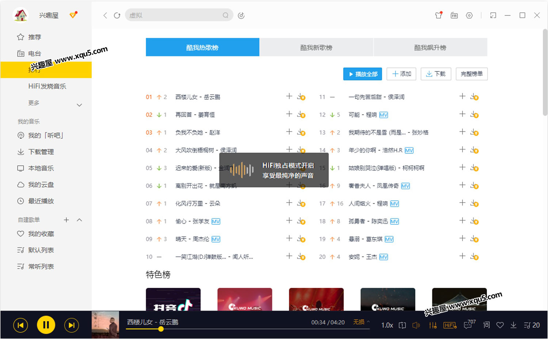This screenshot has height=339, width=548.
Task: Click the now-playing album cover thumbnail
Action: tap(105, 325)
